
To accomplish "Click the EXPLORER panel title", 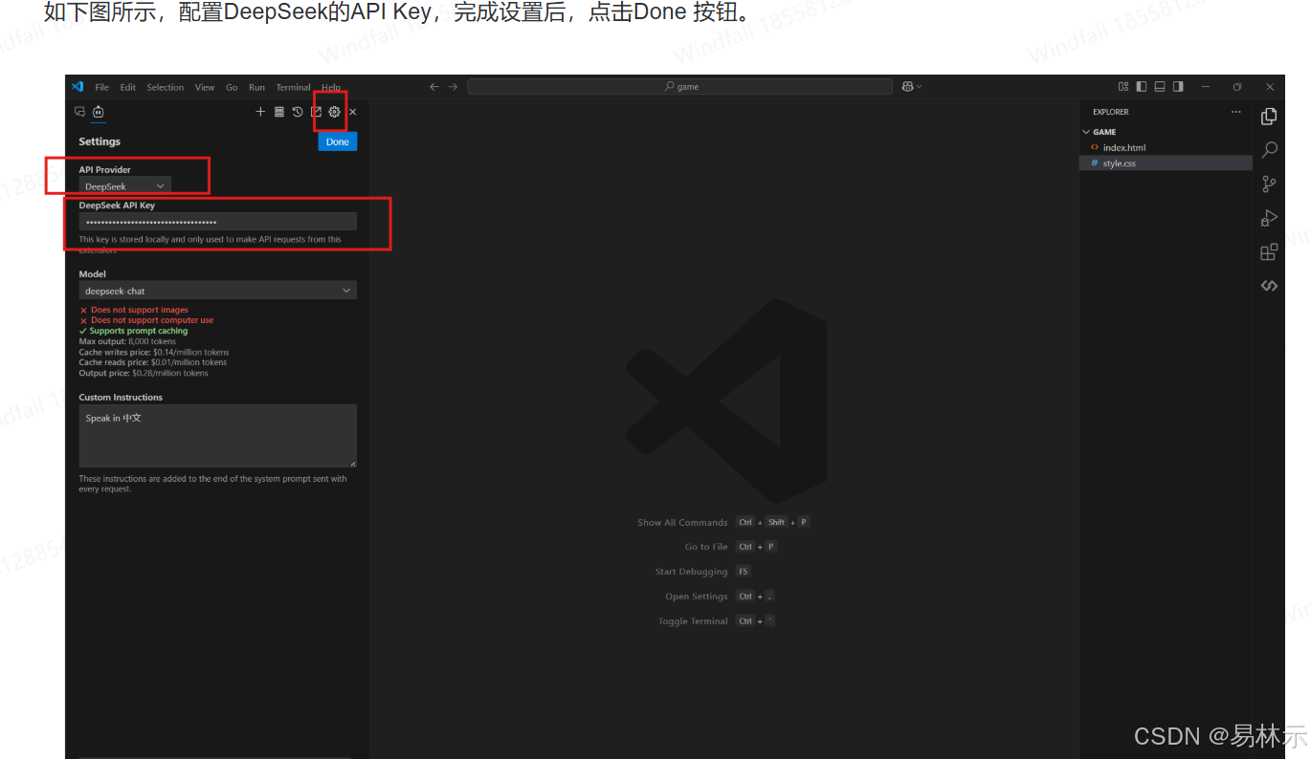I will pyautogui.click(x=1111, y=112).
